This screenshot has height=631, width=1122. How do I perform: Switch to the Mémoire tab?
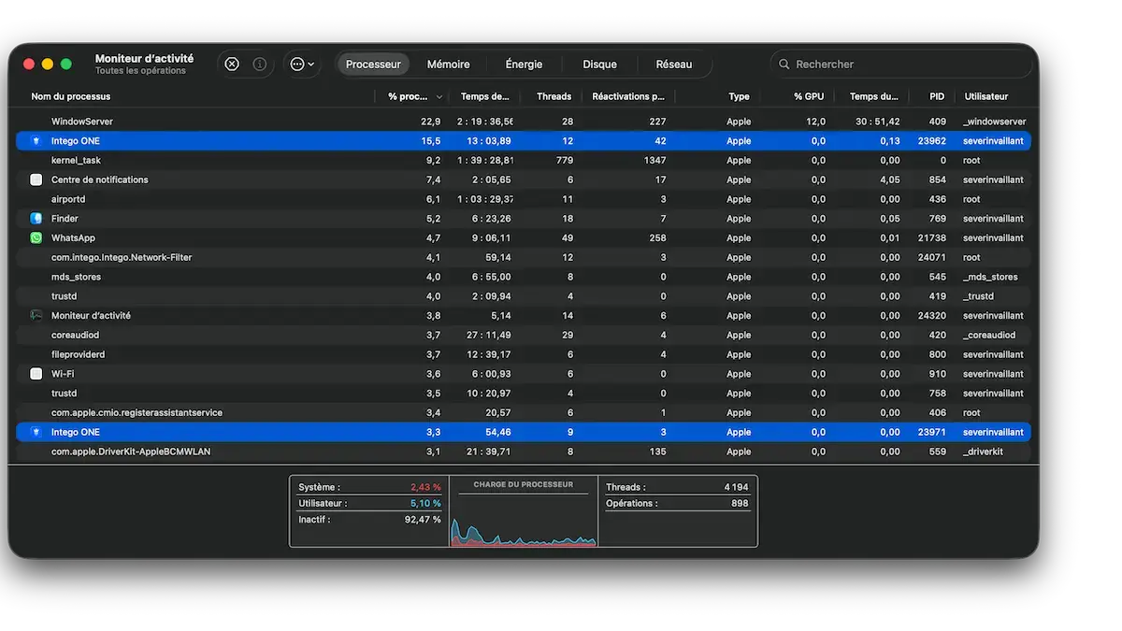tap(448, 65)
